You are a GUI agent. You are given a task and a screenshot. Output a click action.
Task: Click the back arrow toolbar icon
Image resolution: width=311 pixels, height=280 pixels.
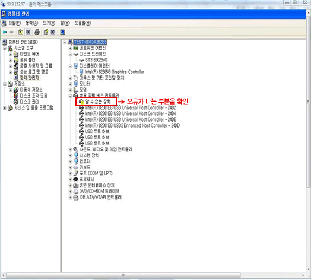pos(5,32)
